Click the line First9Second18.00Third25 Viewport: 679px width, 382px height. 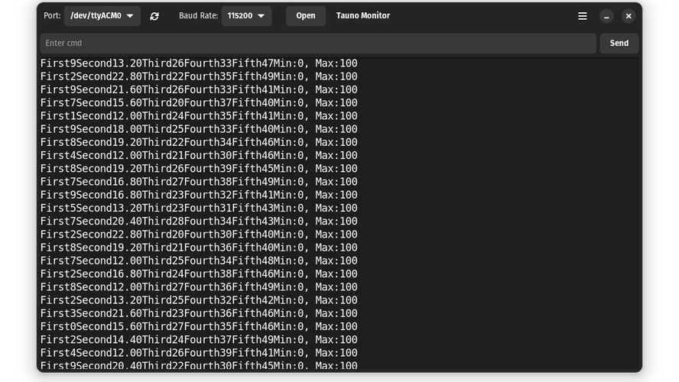pyautogui.click(x=199, y=129)
